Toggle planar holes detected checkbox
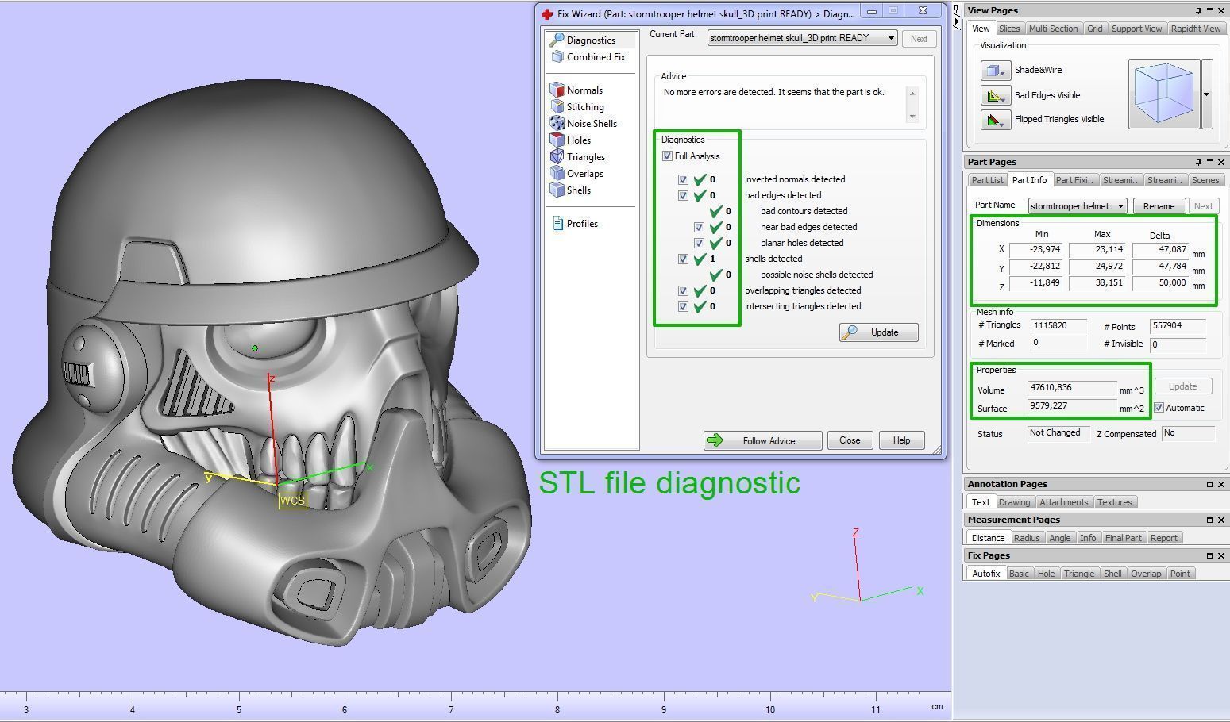 pos(699,243)
